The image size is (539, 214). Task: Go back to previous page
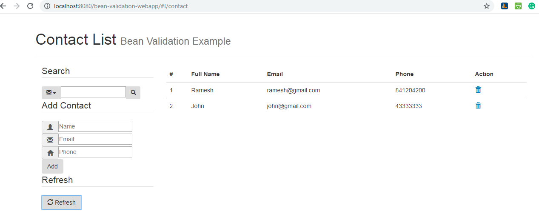tap(4, 6)
